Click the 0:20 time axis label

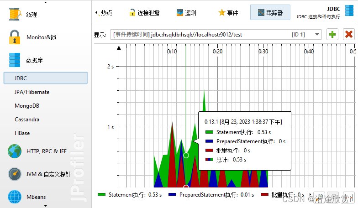[217, 52]
